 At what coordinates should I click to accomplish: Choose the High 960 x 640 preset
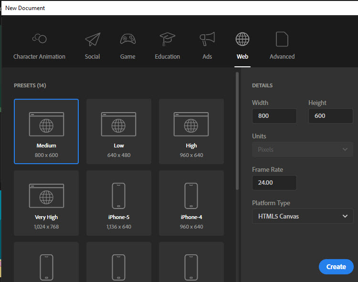point(191,131)
